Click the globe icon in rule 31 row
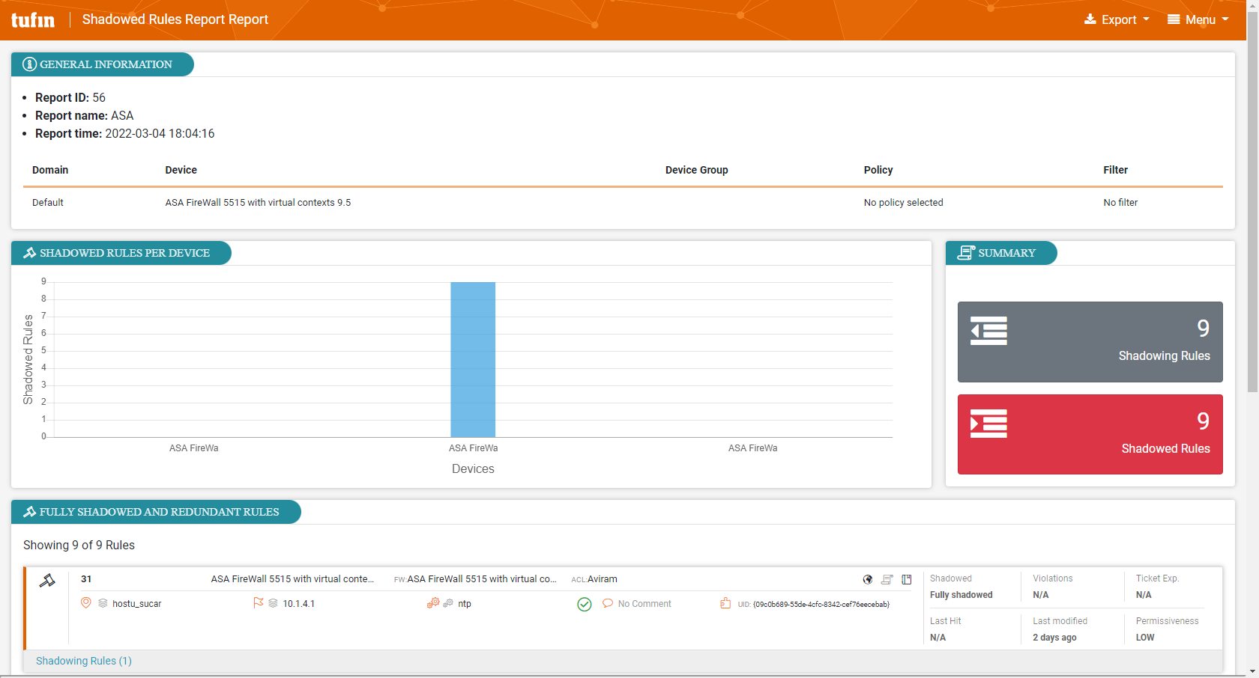 click(x=868, y=579)
